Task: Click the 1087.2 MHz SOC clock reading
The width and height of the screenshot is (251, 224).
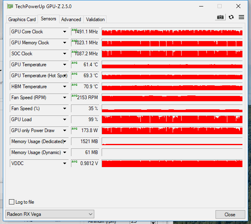Action: [85, 54]
